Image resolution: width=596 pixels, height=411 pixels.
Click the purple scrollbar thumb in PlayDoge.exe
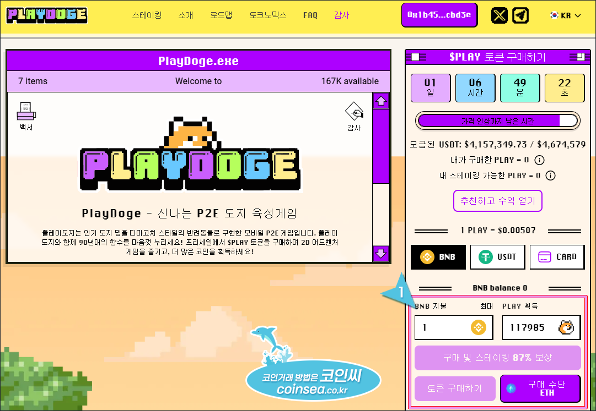point(381,146)
